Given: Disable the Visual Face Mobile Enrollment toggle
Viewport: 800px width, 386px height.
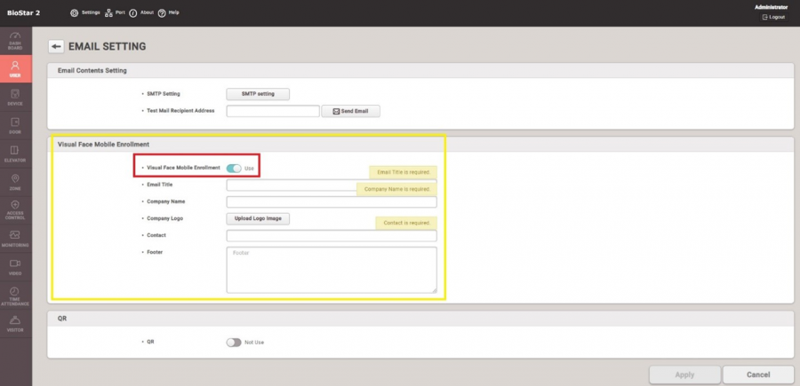Looking at the screenshot, I should click(x=234, y=168).
